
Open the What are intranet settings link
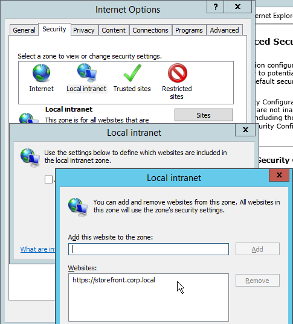pyautogui.click(x=37, y=249)
